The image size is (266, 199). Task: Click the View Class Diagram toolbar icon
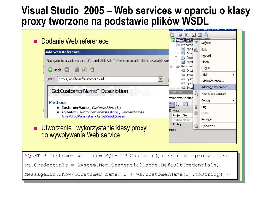tap(206, 35)
